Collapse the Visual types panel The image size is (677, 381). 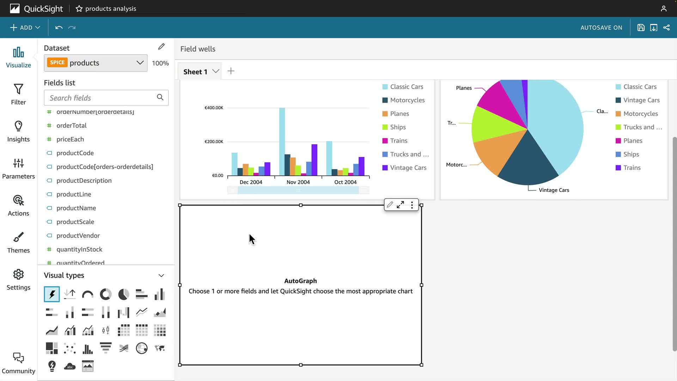coord(161,276)
